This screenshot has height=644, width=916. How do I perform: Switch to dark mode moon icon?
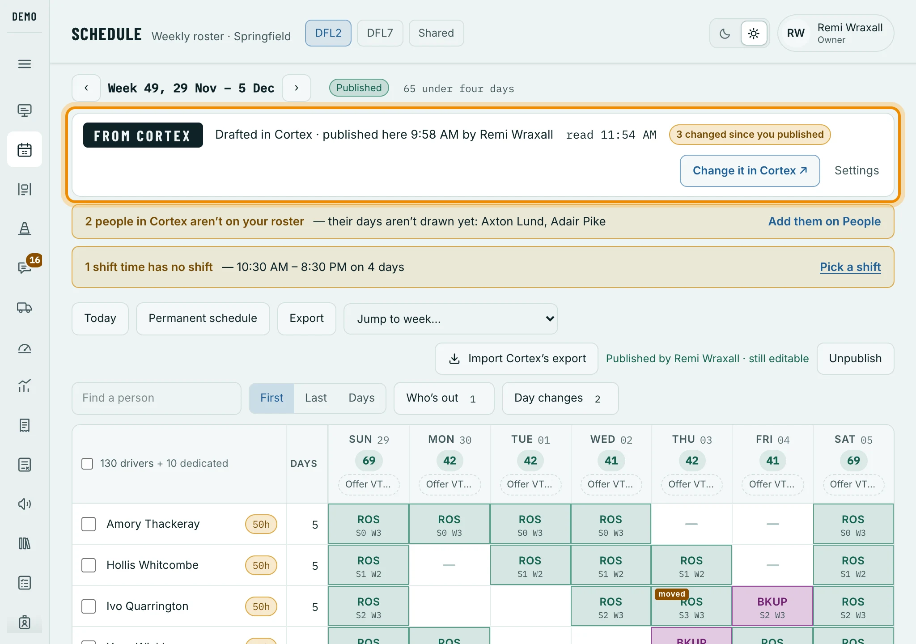(725, 34)
